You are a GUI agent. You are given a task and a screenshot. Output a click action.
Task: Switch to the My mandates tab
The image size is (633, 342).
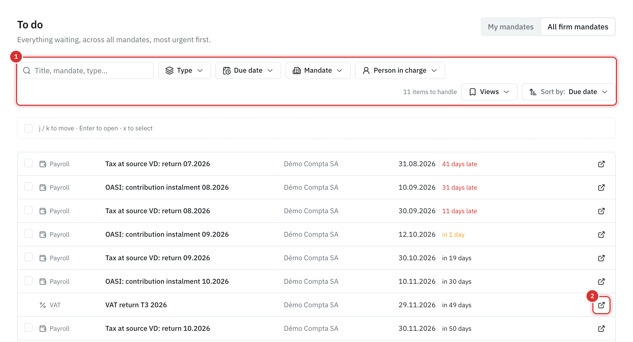point(511,27)
